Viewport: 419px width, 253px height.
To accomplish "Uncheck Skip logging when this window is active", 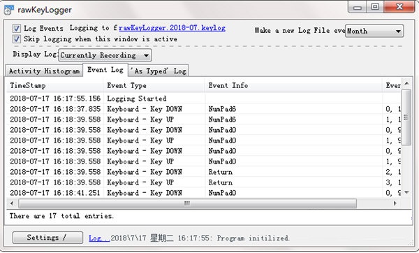I will point(17,39).
